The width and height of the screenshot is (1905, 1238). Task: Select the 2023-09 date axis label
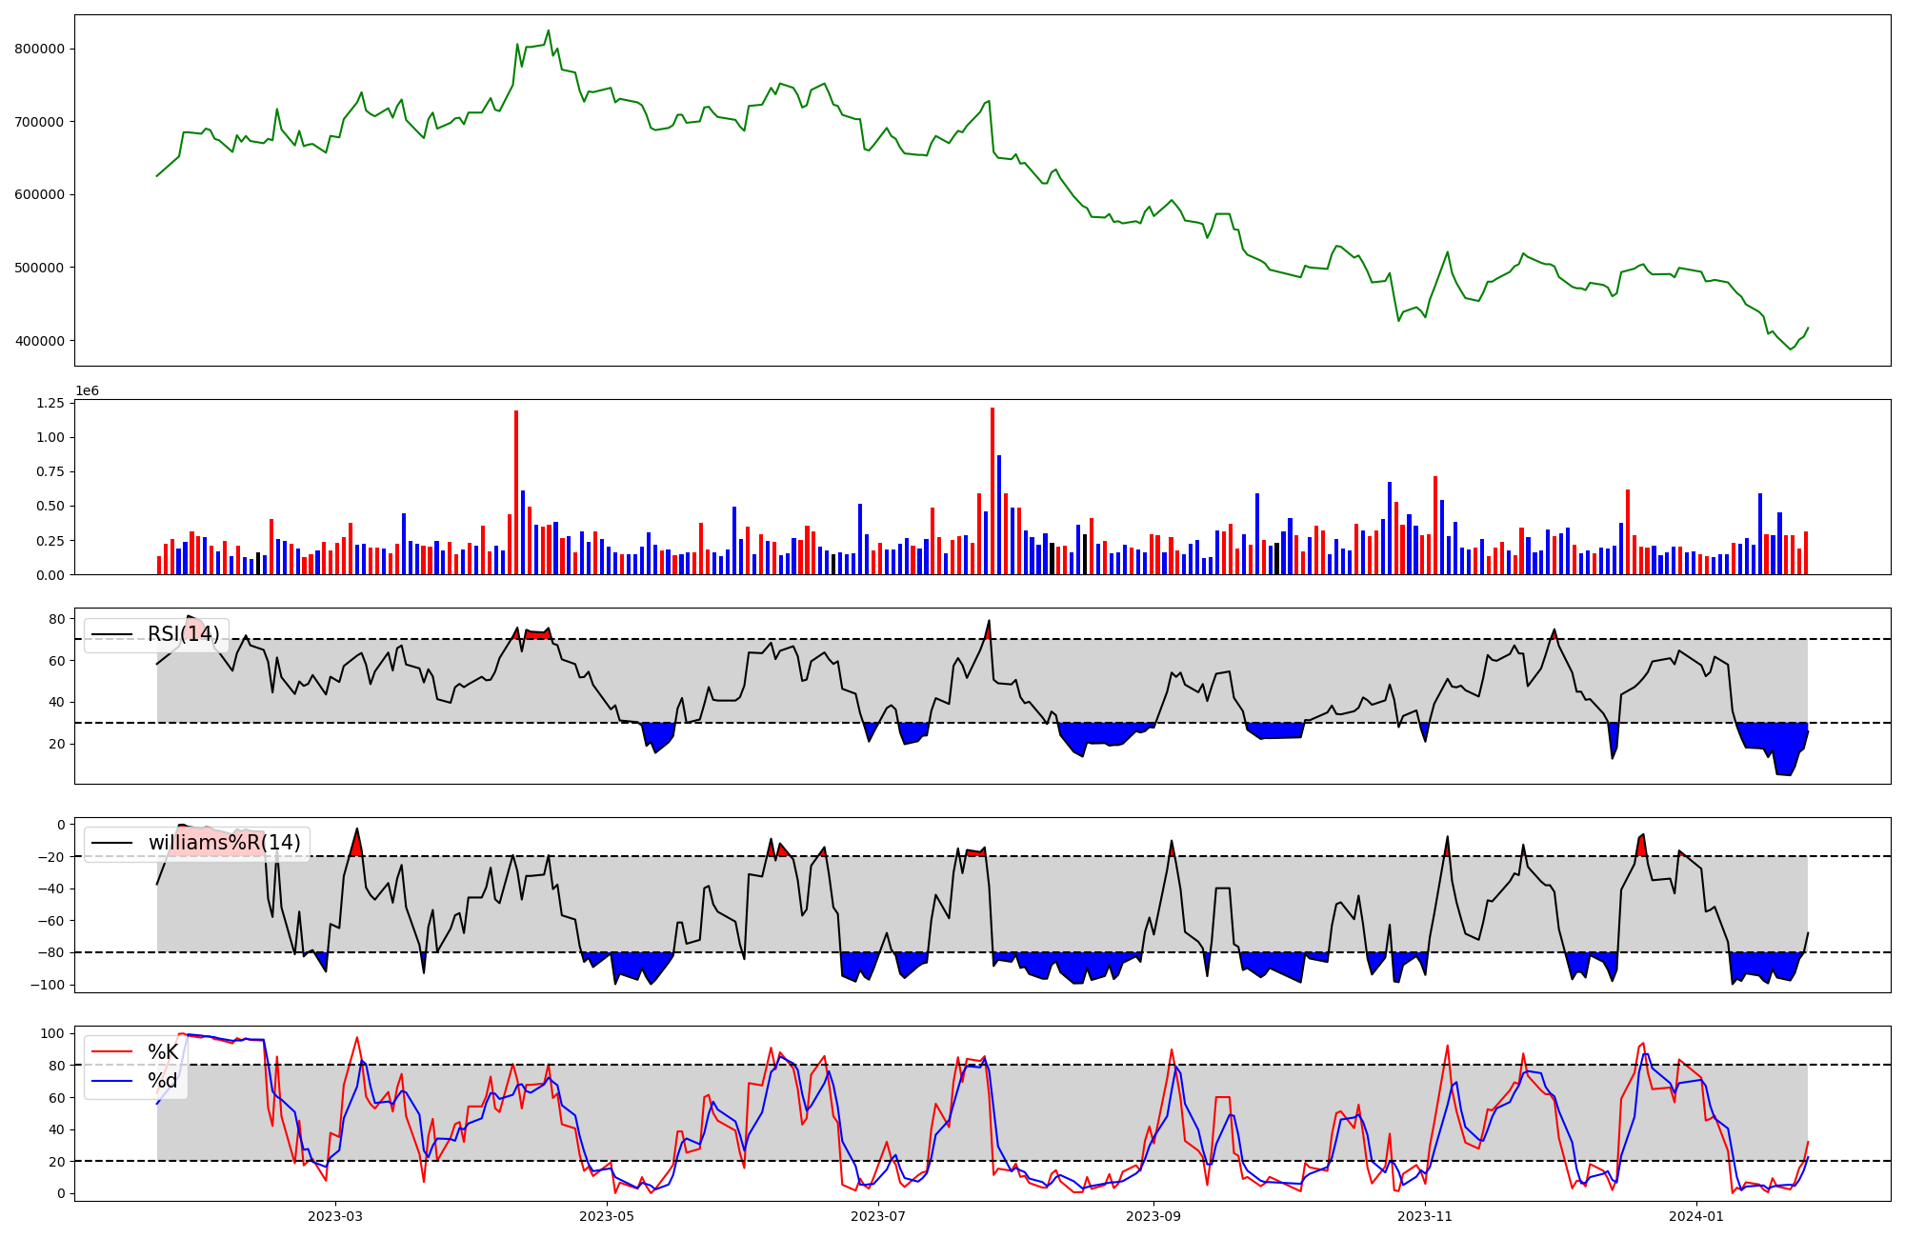tap(1153, 1215)
